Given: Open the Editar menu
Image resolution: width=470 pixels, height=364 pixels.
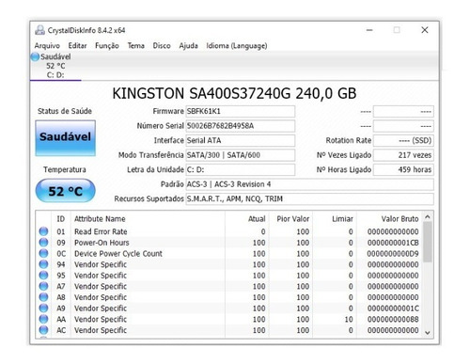Looking at the screenshot, I should (77, 46).
